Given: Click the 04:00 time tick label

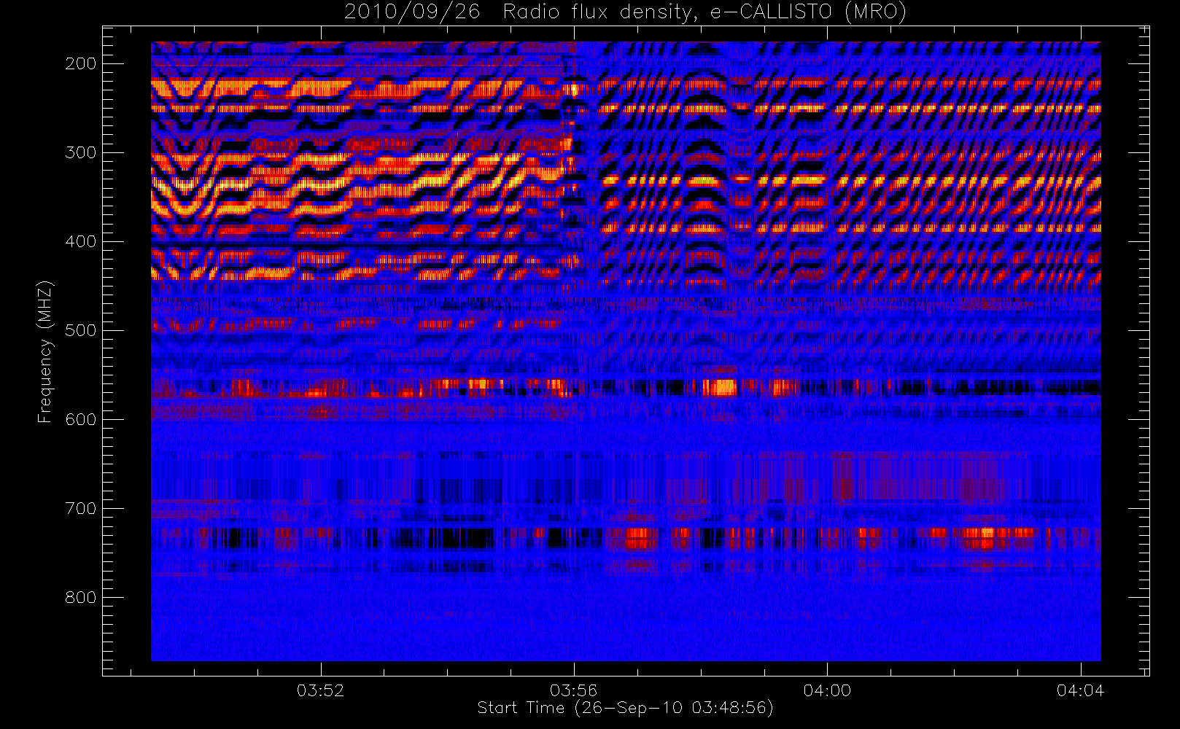Looking at the screenshot, I should tap(827, 690).
